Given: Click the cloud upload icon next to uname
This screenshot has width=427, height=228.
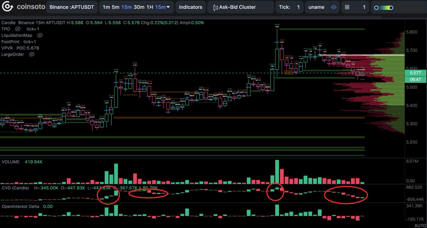Looking at the screenshot, I should (333, 7).
